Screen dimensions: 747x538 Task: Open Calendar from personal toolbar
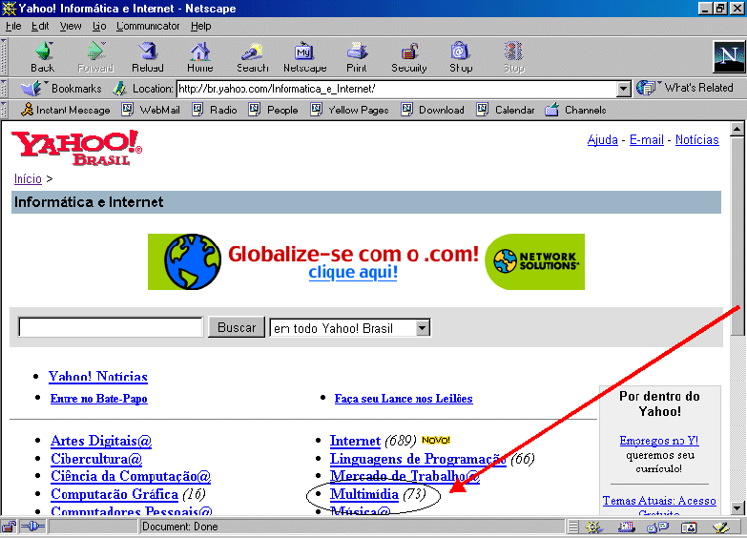(x=506, y=110)
